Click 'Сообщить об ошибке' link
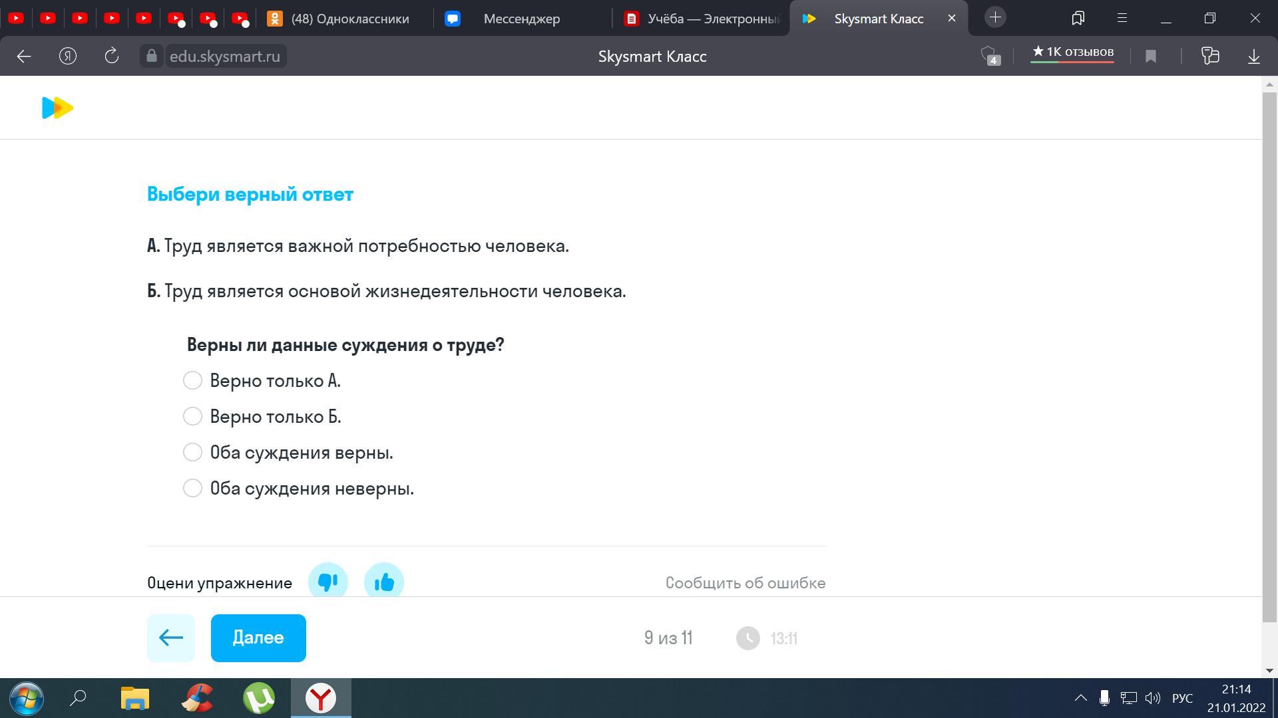Image resolution: width=1278 pixels, height=718 pixels. pyautogui.click(x=745, y=583)
